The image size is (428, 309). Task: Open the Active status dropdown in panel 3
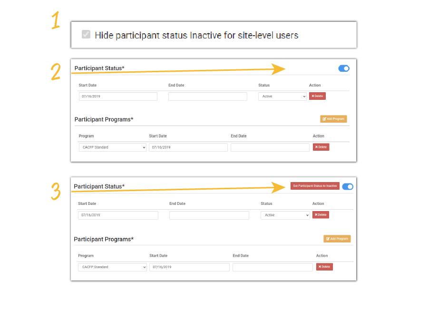click(285, 215)
